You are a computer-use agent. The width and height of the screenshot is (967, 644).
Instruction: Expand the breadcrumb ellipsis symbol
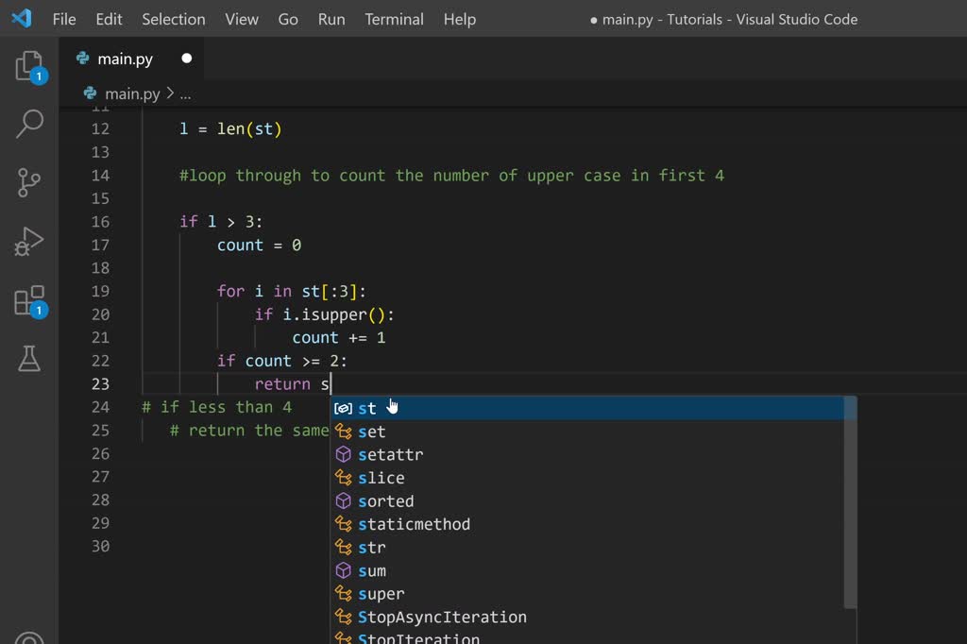(x=185, y=93)
